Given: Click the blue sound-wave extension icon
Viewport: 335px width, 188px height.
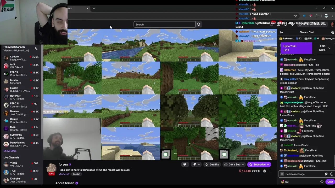Looking at the screenshot, I should point(304,16).
